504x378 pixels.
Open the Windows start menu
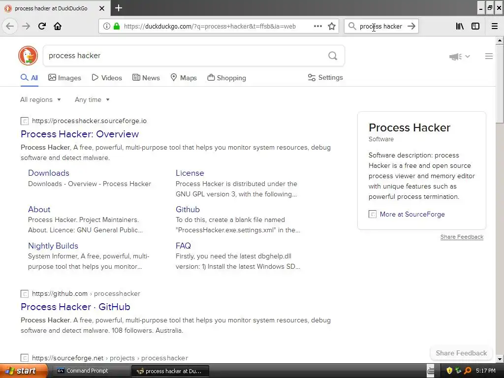point(24,371)
